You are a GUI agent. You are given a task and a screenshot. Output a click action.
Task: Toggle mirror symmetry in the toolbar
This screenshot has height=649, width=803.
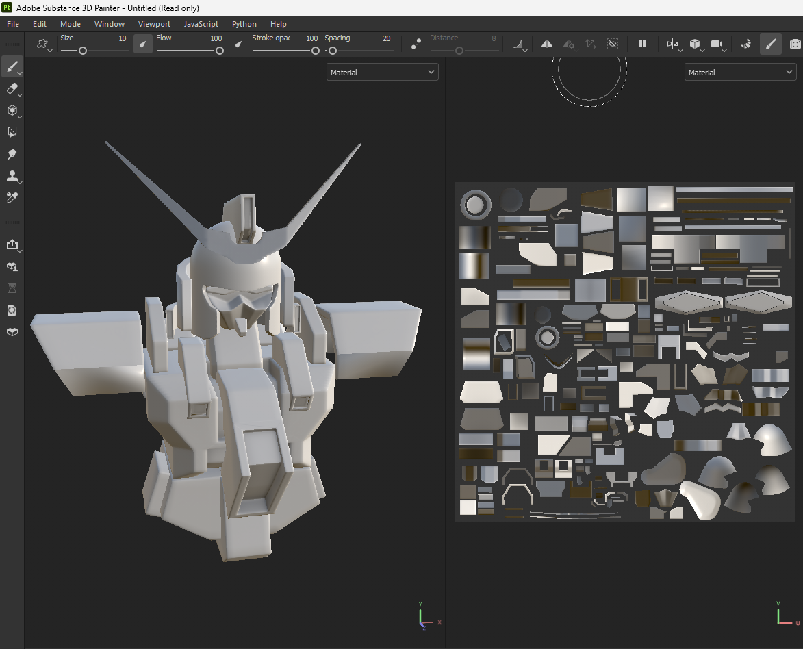click(x=546, y=44)
